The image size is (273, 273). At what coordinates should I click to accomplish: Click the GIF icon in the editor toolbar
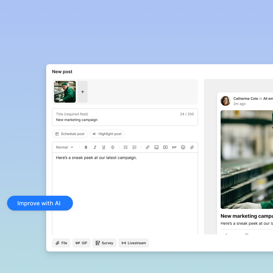(x=174, y=147)
